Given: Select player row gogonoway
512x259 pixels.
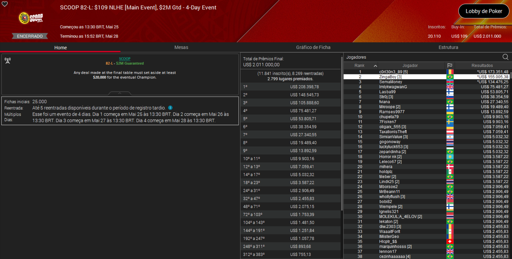Looking at the screenshot, I should pyautogui.click(x=427, y=142).
